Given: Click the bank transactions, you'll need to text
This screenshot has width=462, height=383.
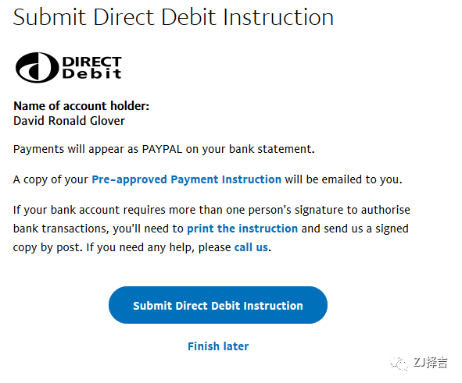Looking at the screenshot, I should click(x=98, y=229).
